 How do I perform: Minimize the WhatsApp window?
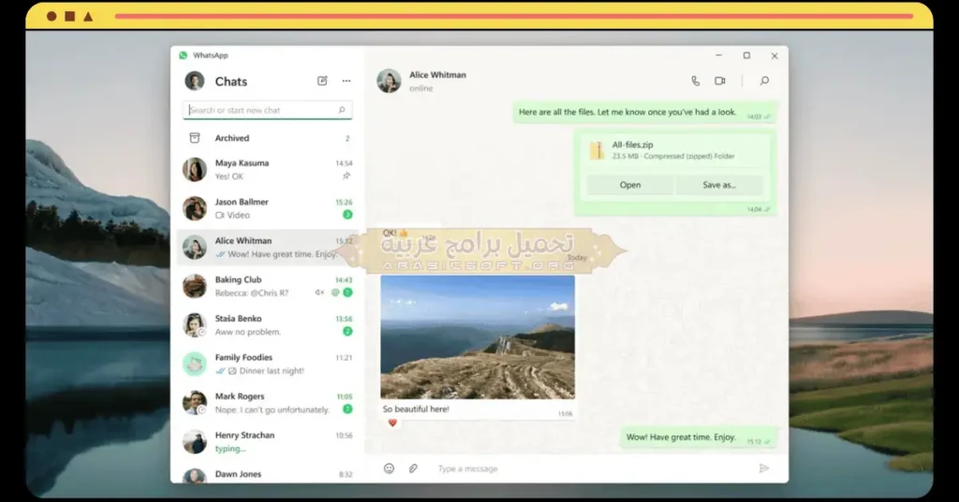click(x=718, y=55)
